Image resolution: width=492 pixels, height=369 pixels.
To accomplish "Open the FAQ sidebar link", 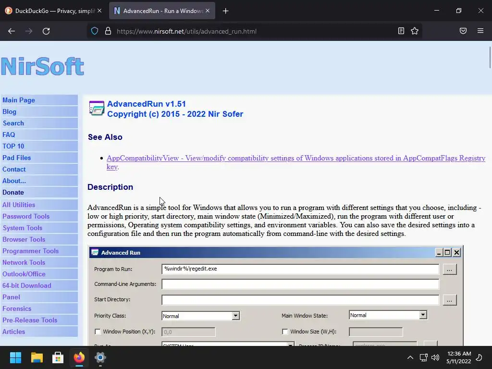I will (9, 135).
